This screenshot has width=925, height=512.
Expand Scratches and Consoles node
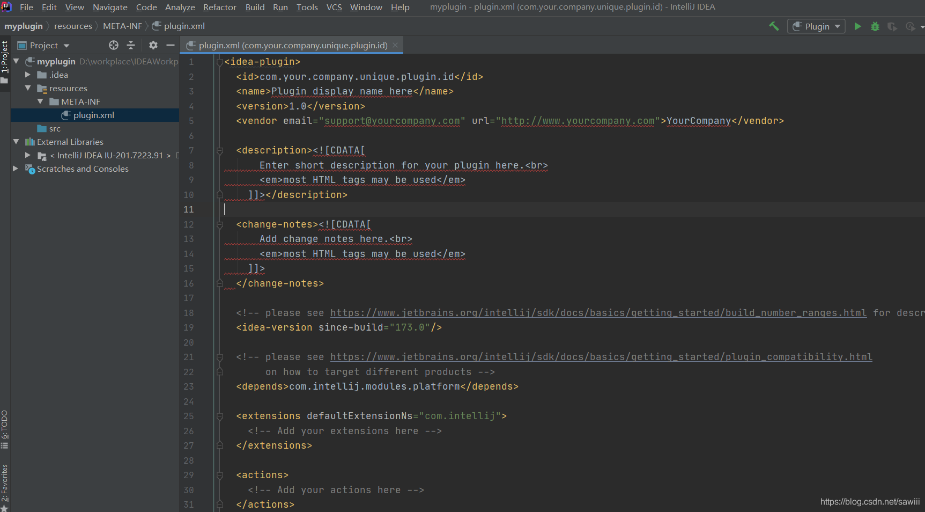[x=16, y=169]
